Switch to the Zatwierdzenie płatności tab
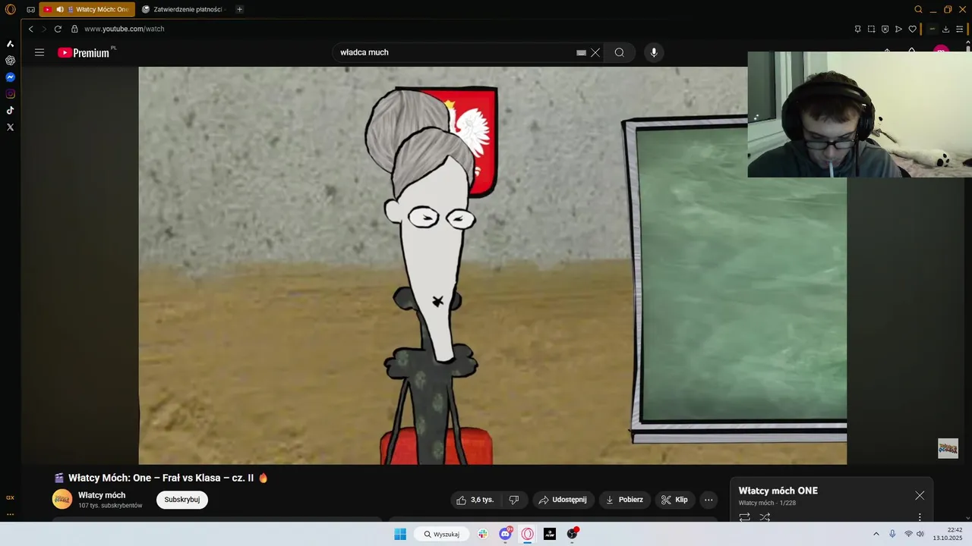The height and width of the screenshot is (546, 972). click(x=183, y=10)
